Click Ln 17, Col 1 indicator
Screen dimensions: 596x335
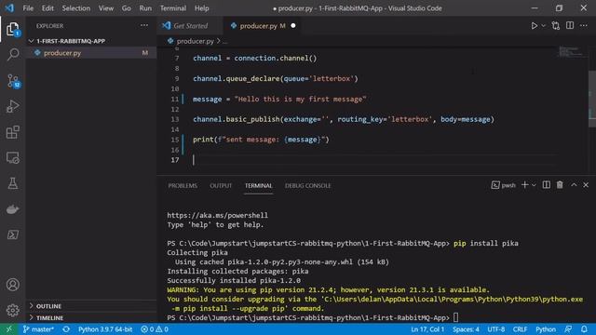[x=427, y=329]
